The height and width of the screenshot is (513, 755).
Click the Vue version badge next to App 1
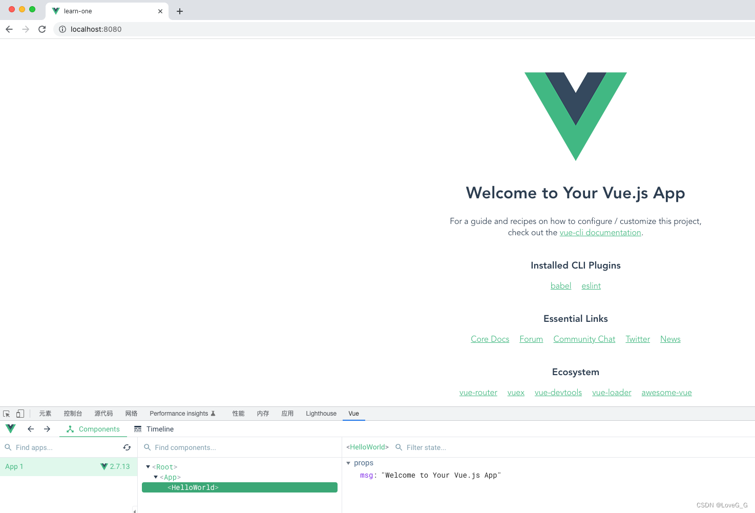point(115,466)
